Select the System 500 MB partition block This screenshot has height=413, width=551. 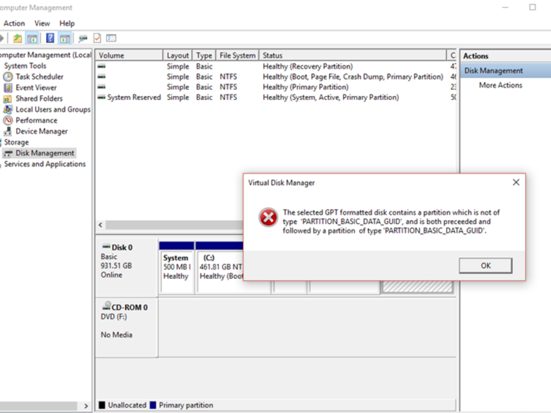pyautogui.click(x=176, y=268)
